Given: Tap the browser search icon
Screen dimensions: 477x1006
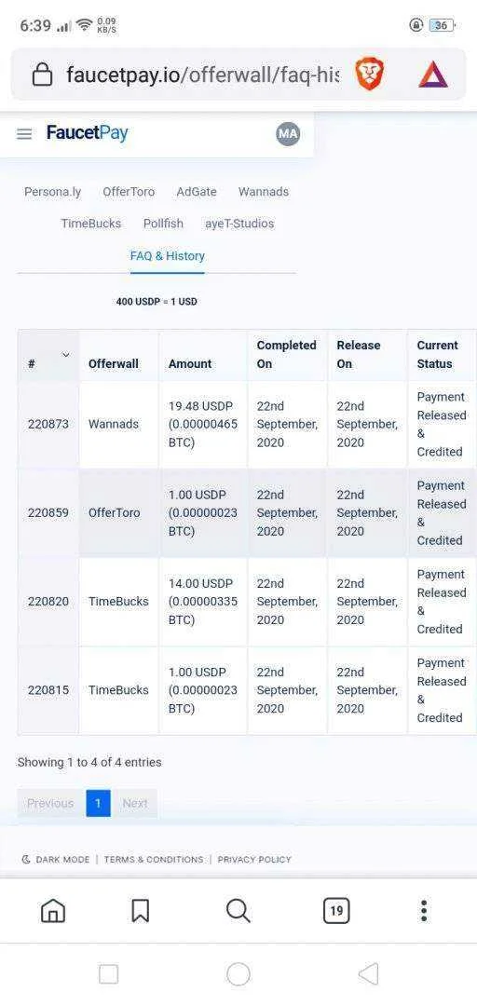Looking at the screenshot, I should (x=238, y=910).
